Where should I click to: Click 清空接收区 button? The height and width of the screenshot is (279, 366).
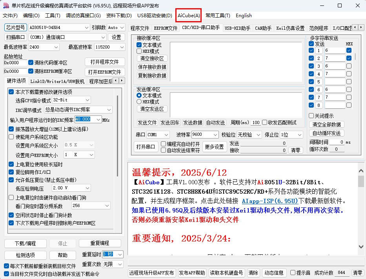[x=152, y=58]
